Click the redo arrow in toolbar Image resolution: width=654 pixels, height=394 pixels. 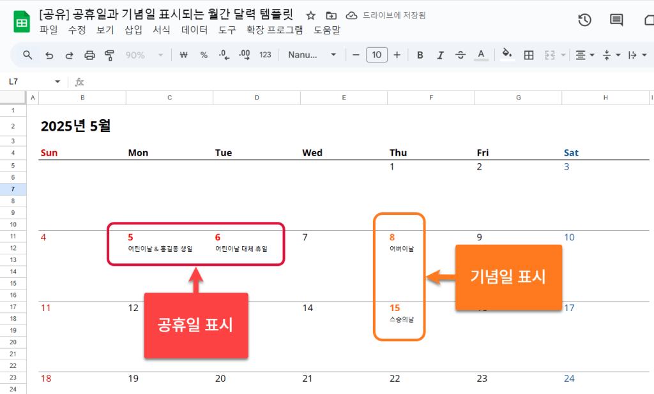69,55
